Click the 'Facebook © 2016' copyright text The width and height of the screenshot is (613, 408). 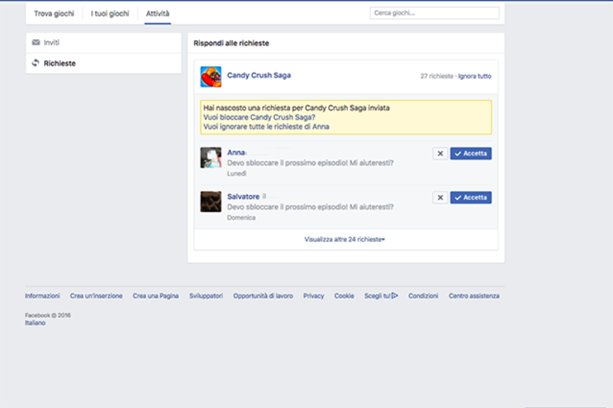coord(48,315)
